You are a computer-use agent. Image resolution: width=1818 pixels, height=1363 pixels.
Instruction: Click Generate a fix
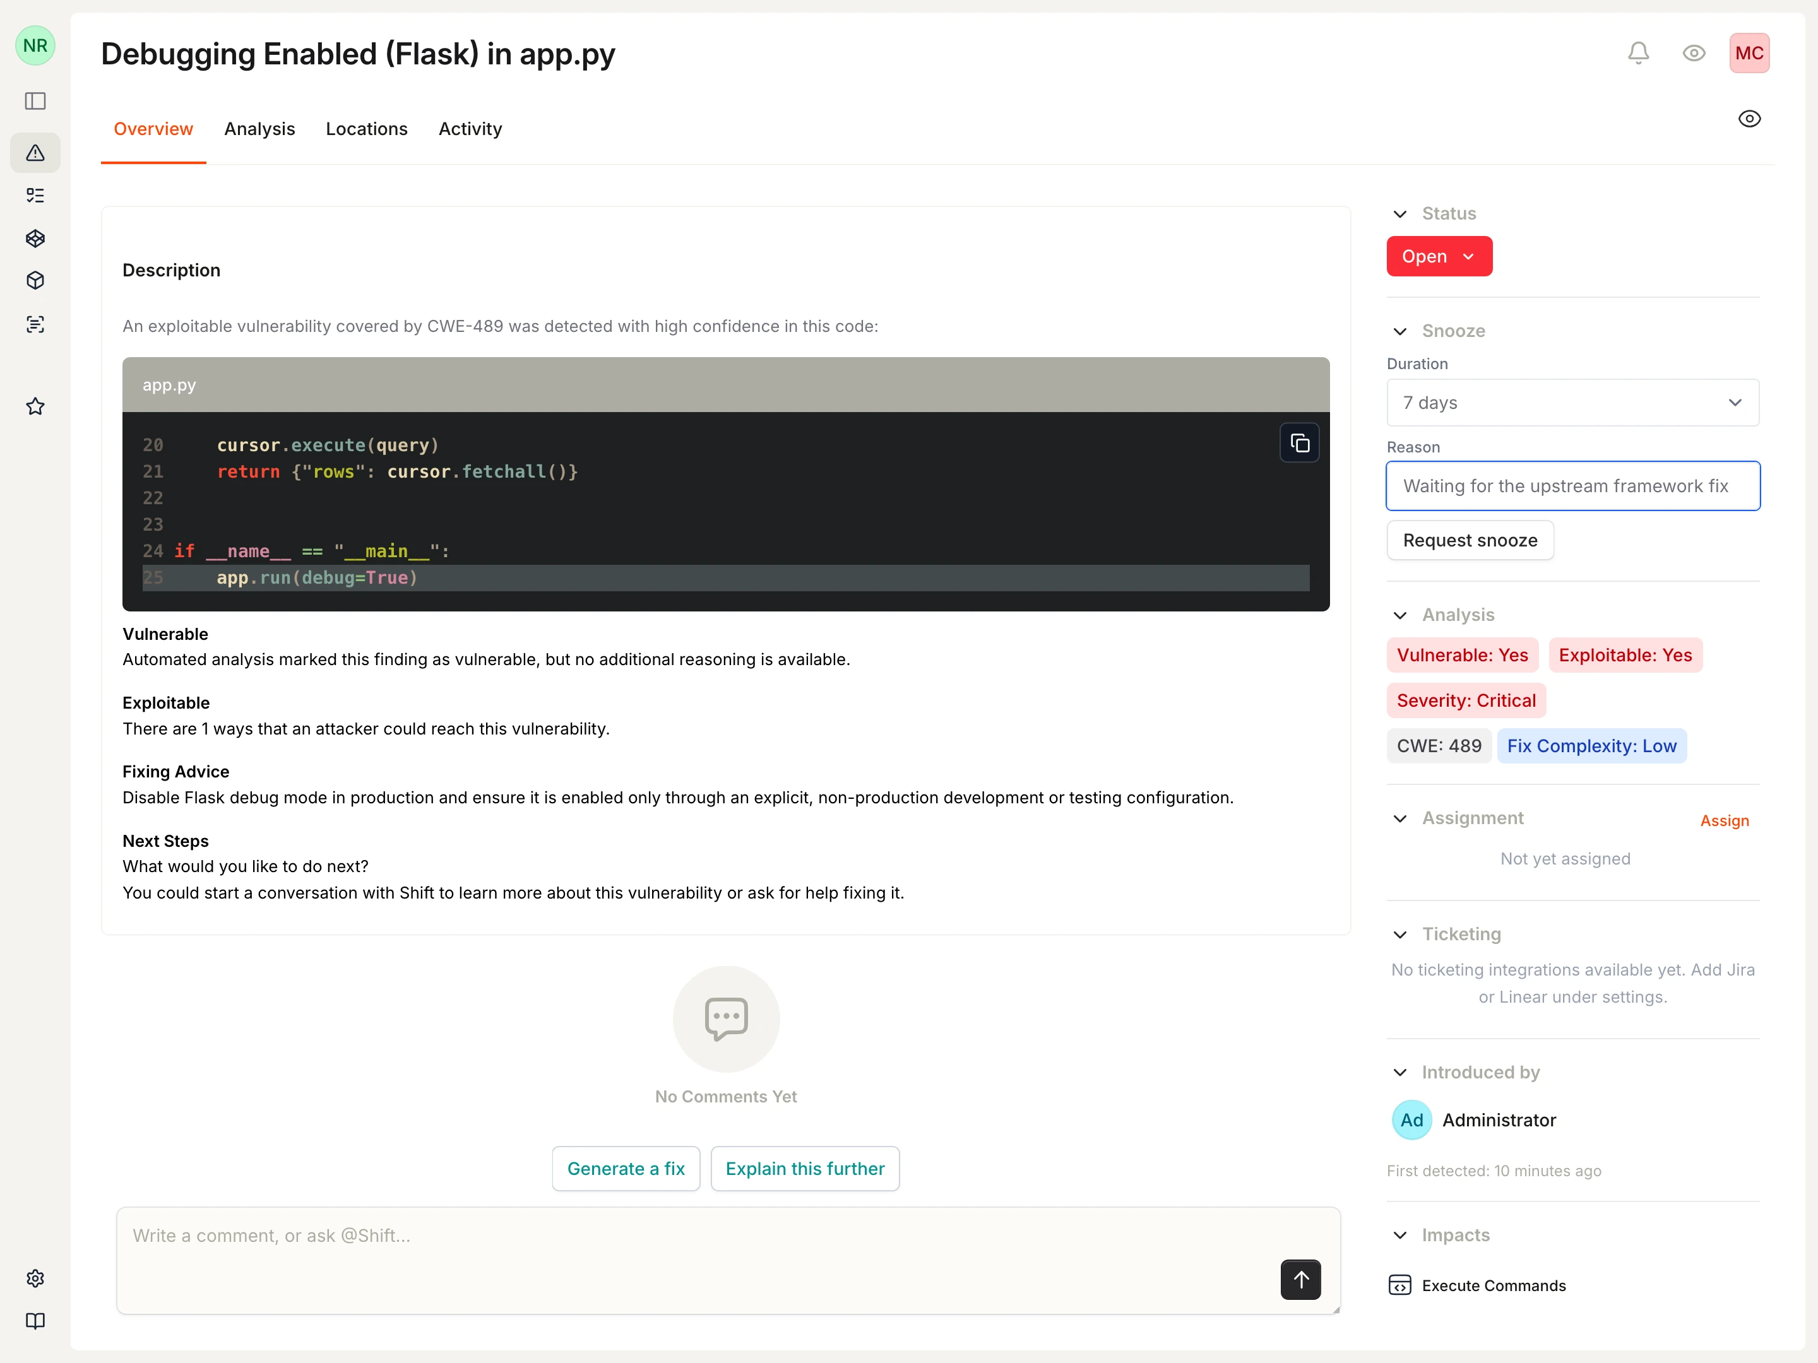(x=626, y=1168)
